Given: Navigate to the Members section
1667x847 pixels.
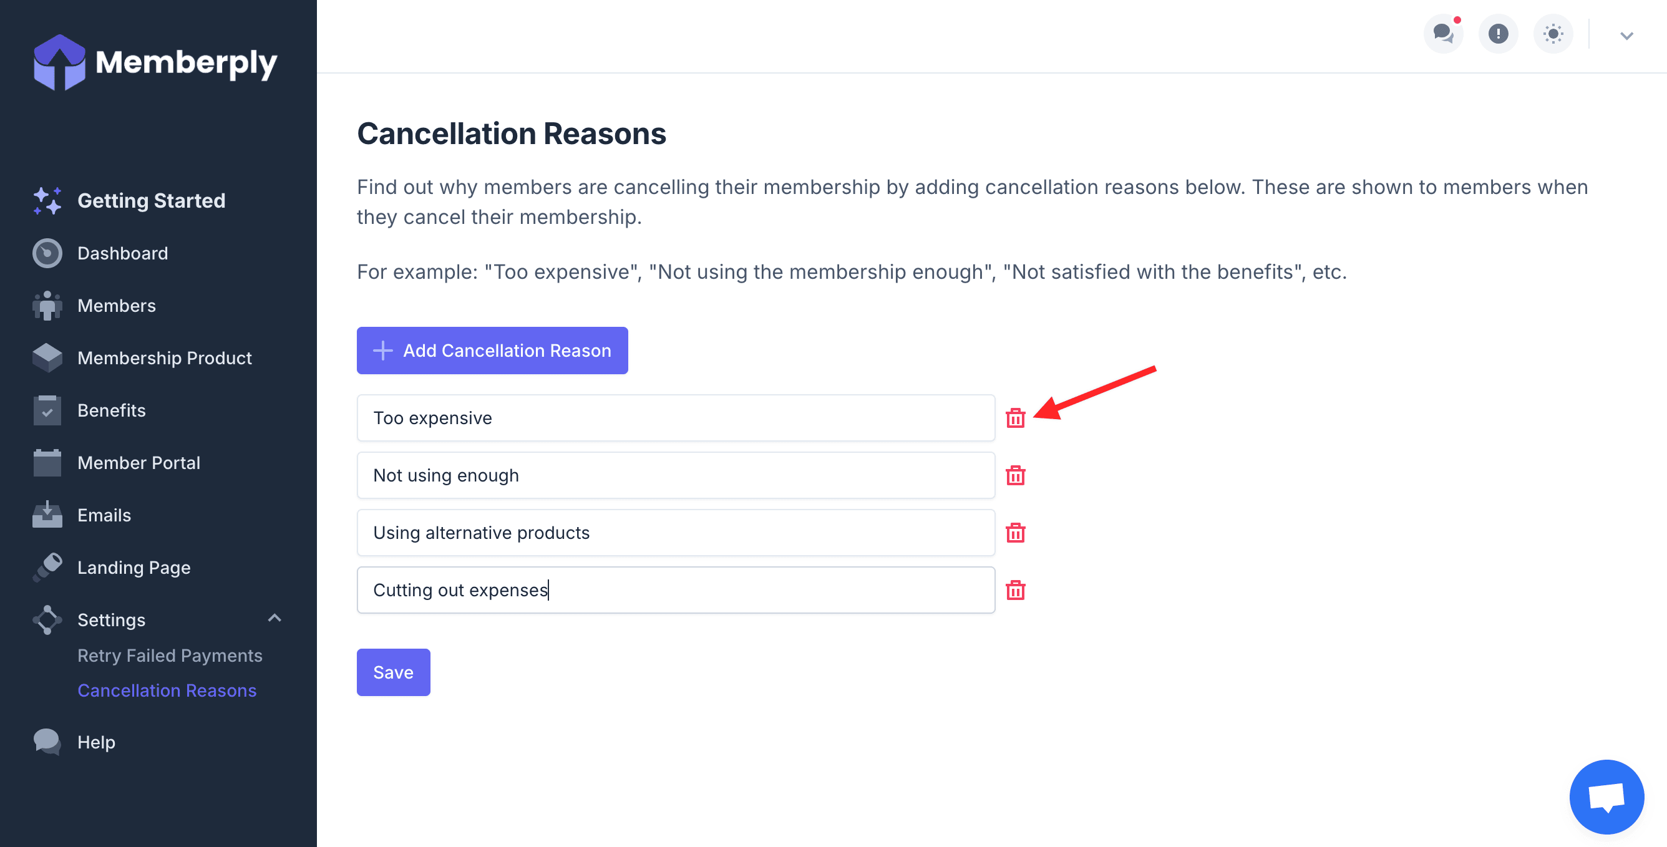Looking at the screenshot, I should 117,306.
